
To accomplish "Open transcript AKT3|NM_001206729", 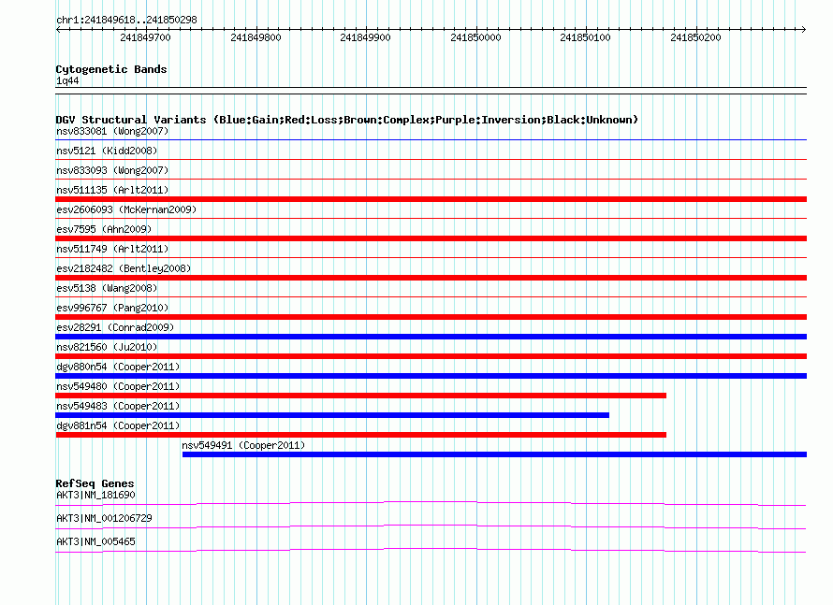I will pyautogui.click(x=104, y=518).
